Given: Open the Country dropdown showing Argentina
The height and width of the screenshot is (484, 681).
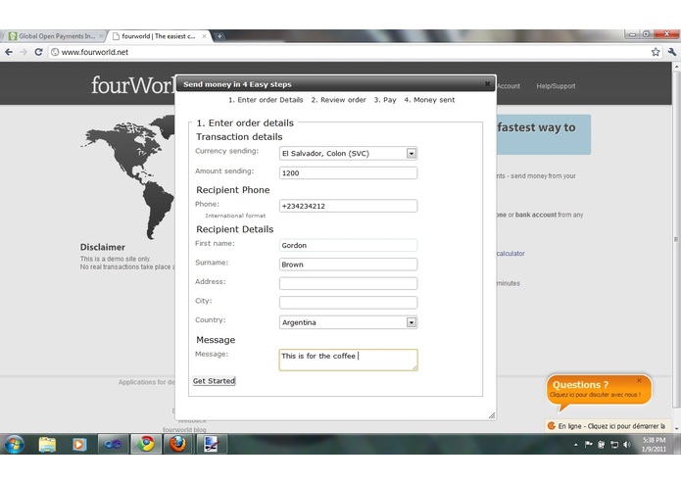Looking at the screenshot, I should click(348, 322).
